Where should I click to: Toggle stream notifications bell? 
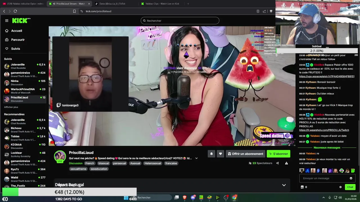(211, 154)
